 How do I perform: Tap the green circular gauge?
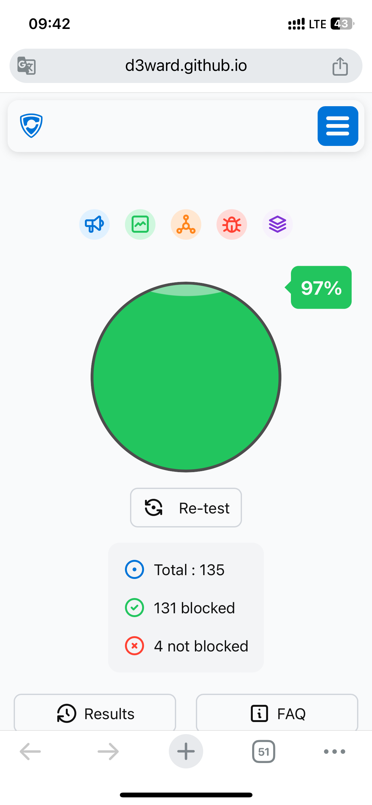pyautogui.click(x=186, y=377)
